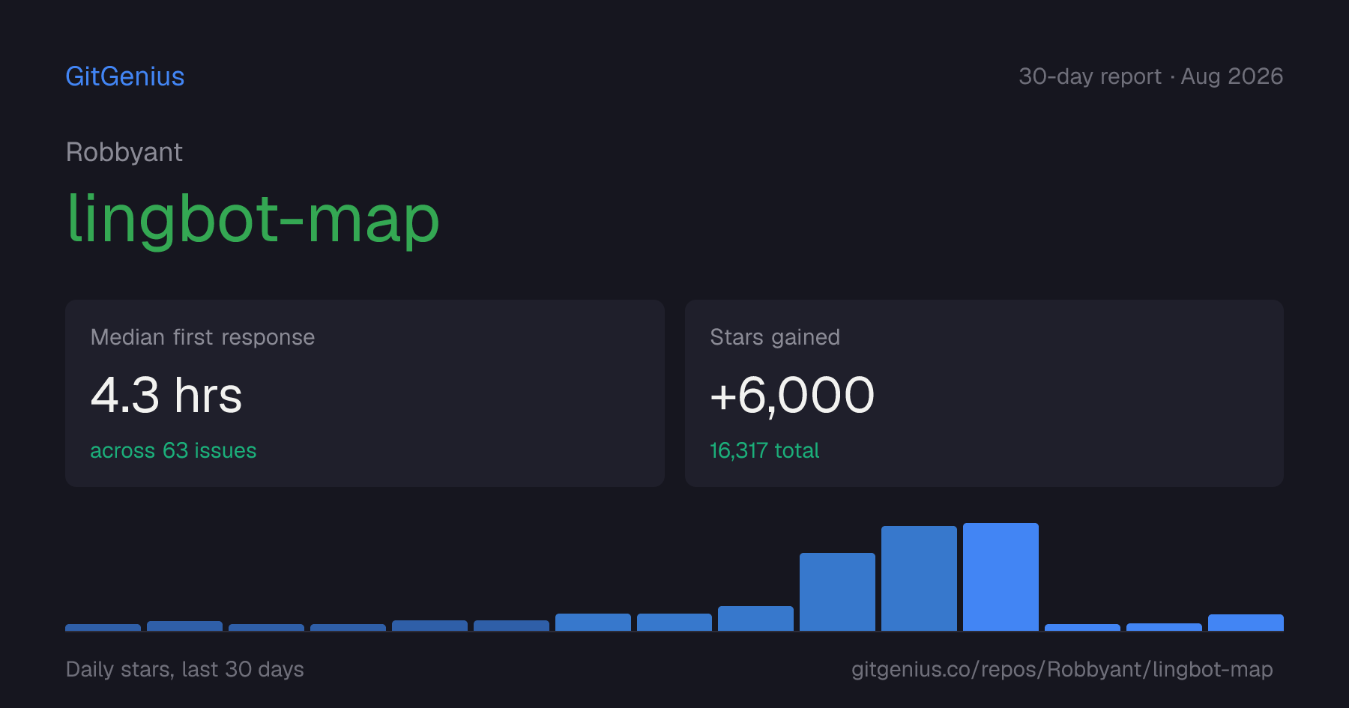Click the +6,000 stars value

coord(792,396)
